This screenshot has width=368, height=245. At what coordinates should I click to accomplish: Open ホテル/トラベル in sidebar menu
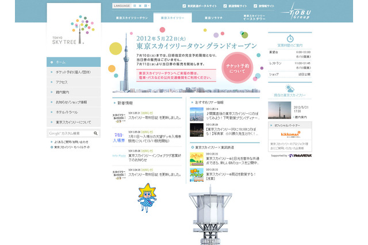coord(74,112)
